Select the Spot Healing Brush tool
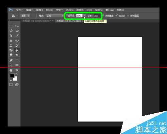Screen dimensions: 167x134 [11, 41]
